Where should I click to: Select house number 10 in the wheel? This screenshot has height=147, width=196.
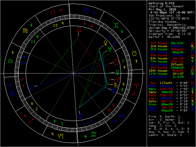tap(55, 25)
